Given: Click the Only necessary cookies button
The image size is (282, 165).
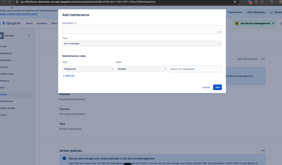Looking at the screenshot, I should [x=256, y=12].
